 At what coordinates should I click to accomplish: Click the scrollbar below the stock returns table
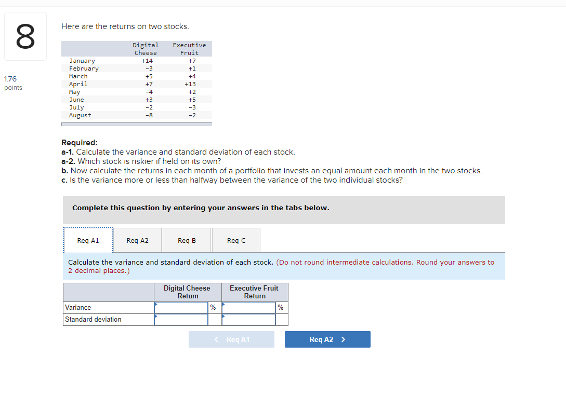136,124
